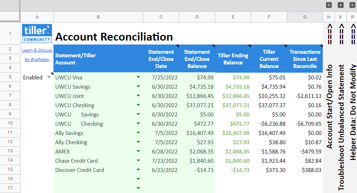
Task: Select the UWCU Joint account cell
Action: tap(98, 96)
